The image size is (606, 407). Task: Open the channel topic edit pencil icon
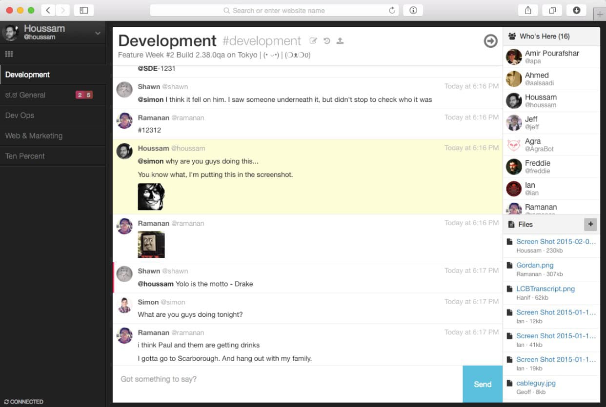[x=313, y=41]
